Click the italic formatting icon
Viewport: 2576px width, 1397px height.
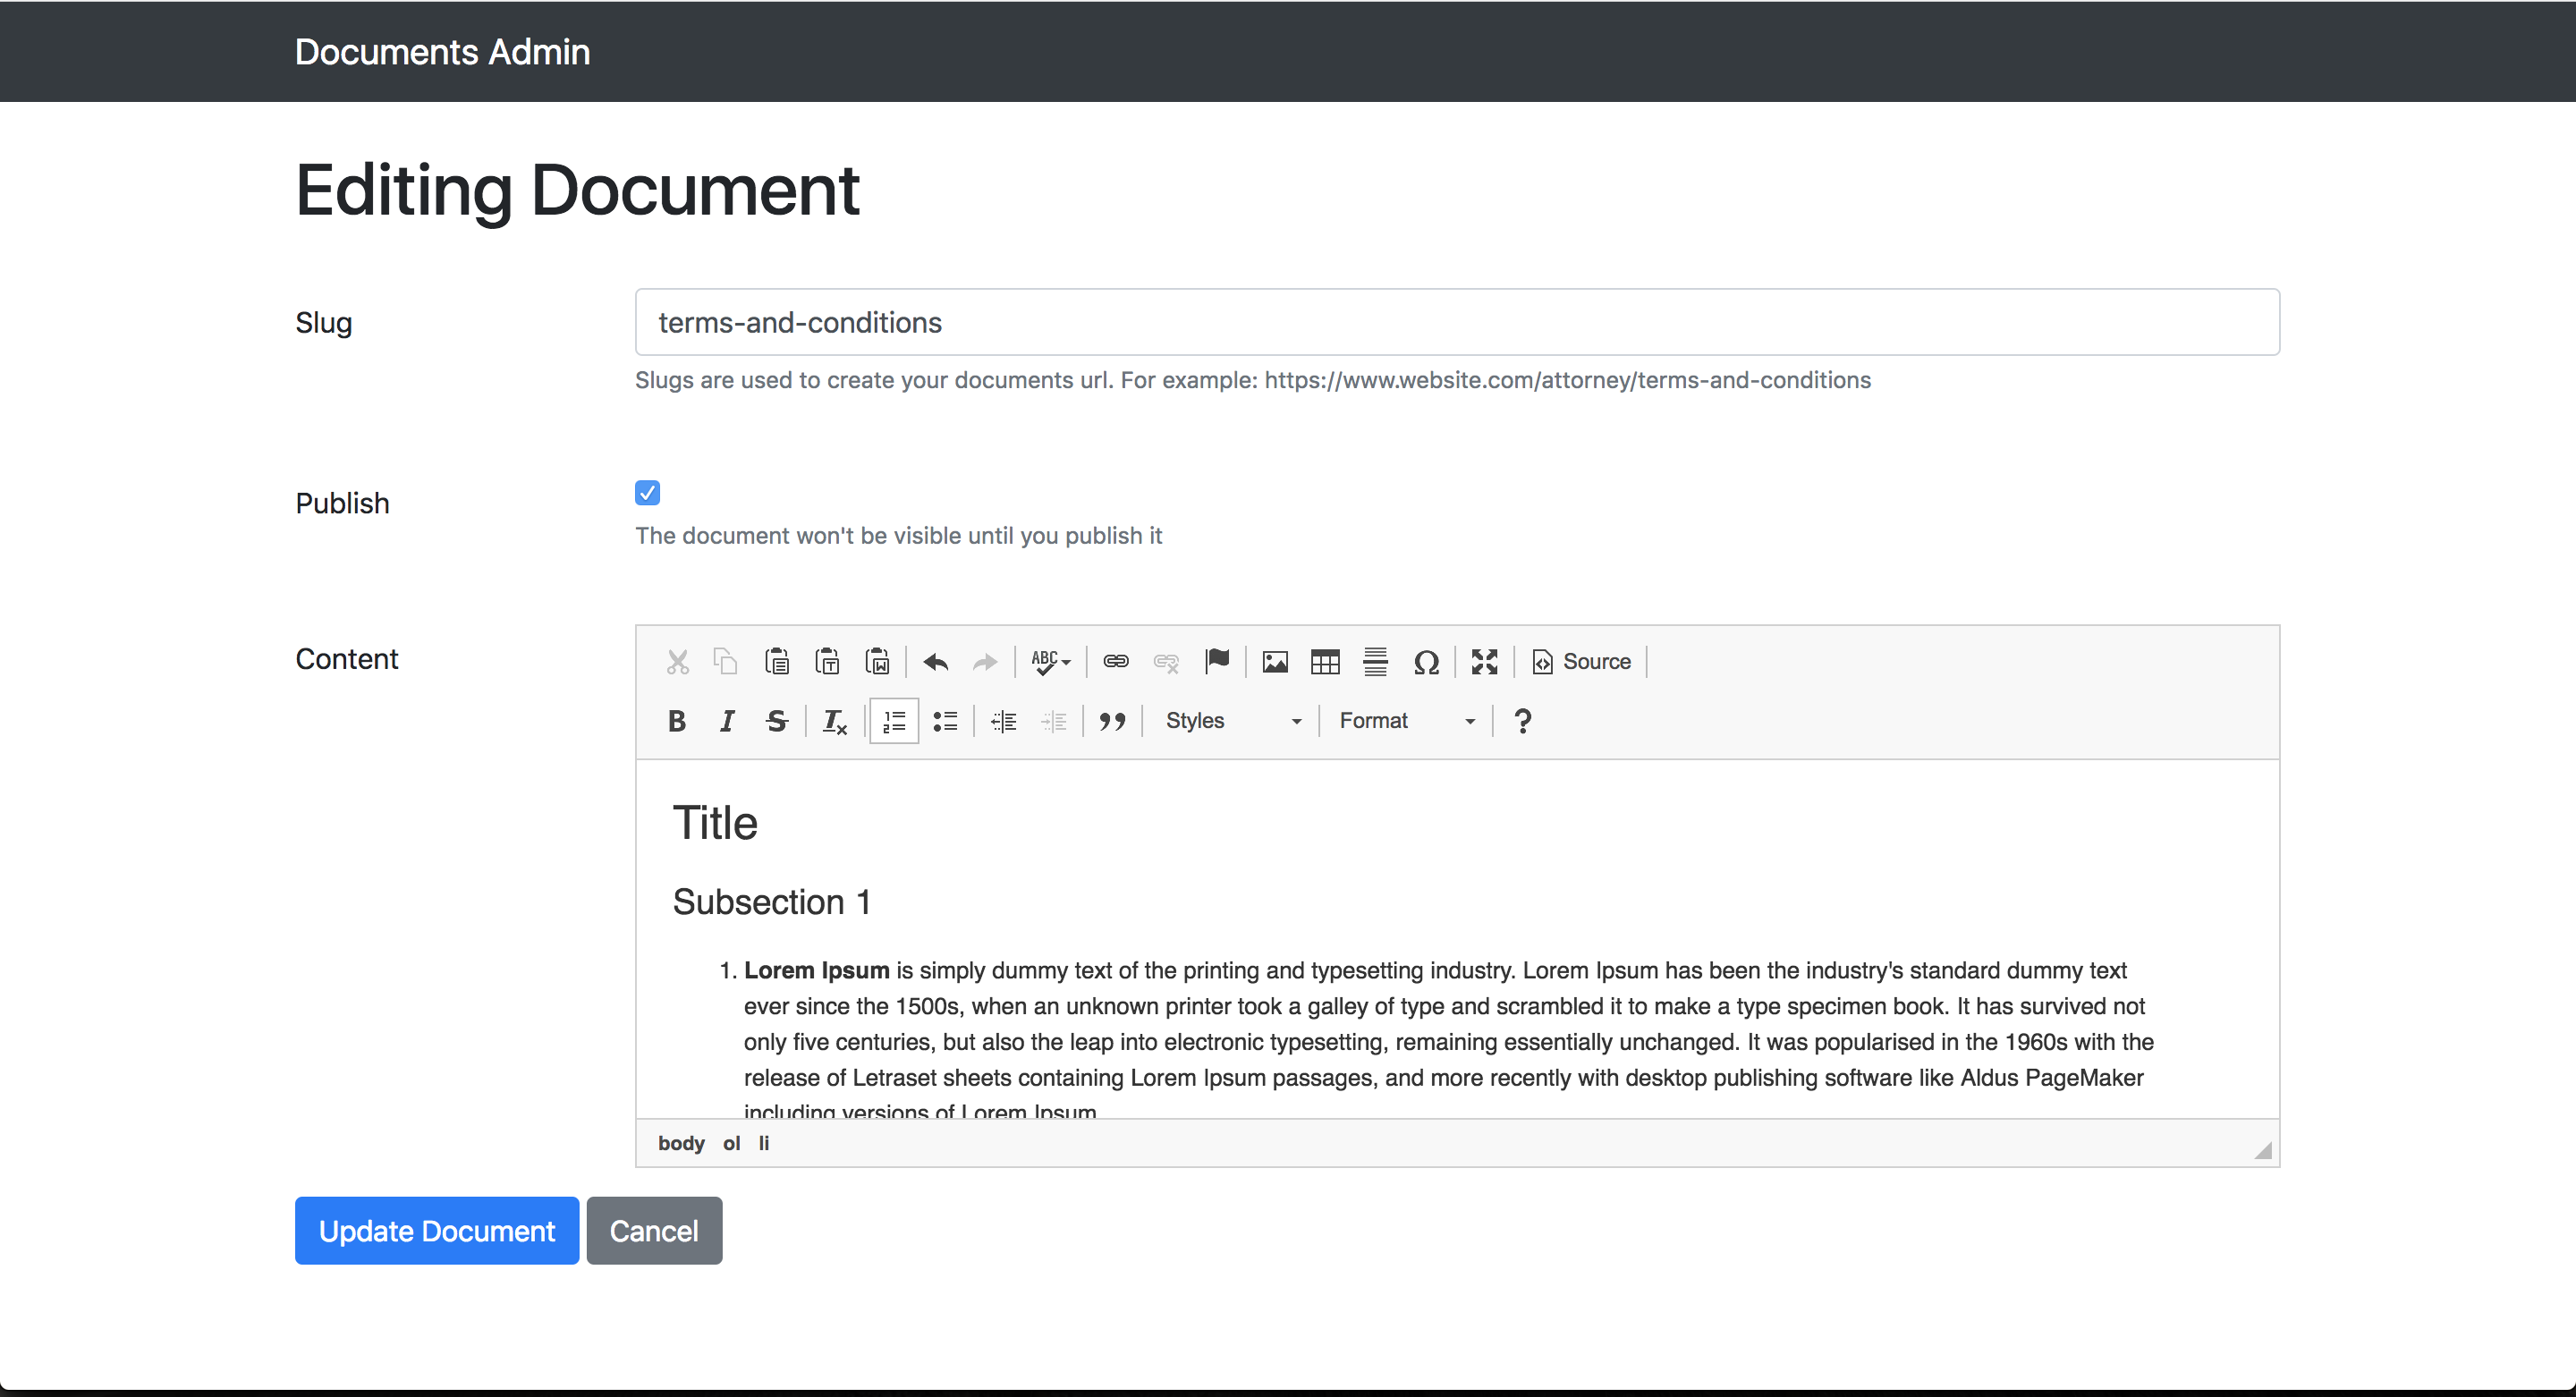tap(724, 719)
